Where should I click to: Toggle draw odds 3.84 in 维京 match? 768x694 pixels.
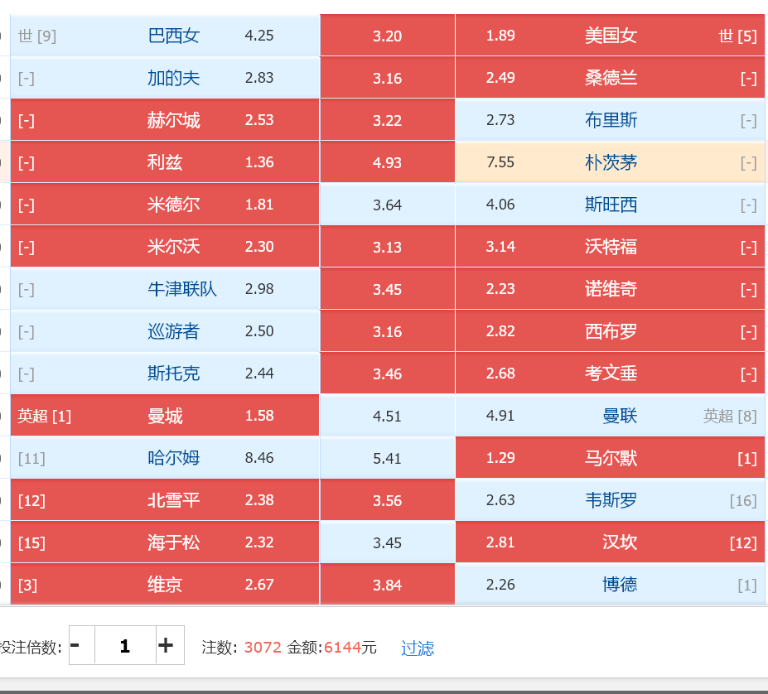click(388, 585)
